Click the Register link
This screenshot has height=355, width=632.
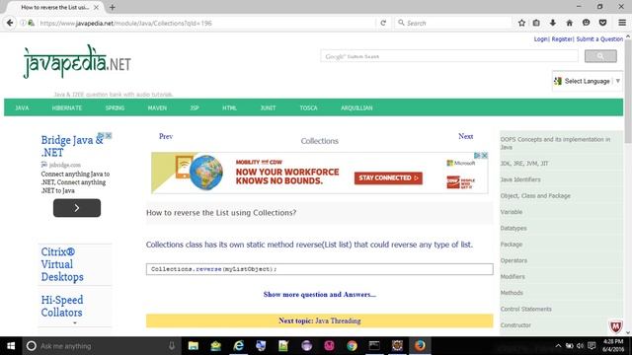click(562, 39)
